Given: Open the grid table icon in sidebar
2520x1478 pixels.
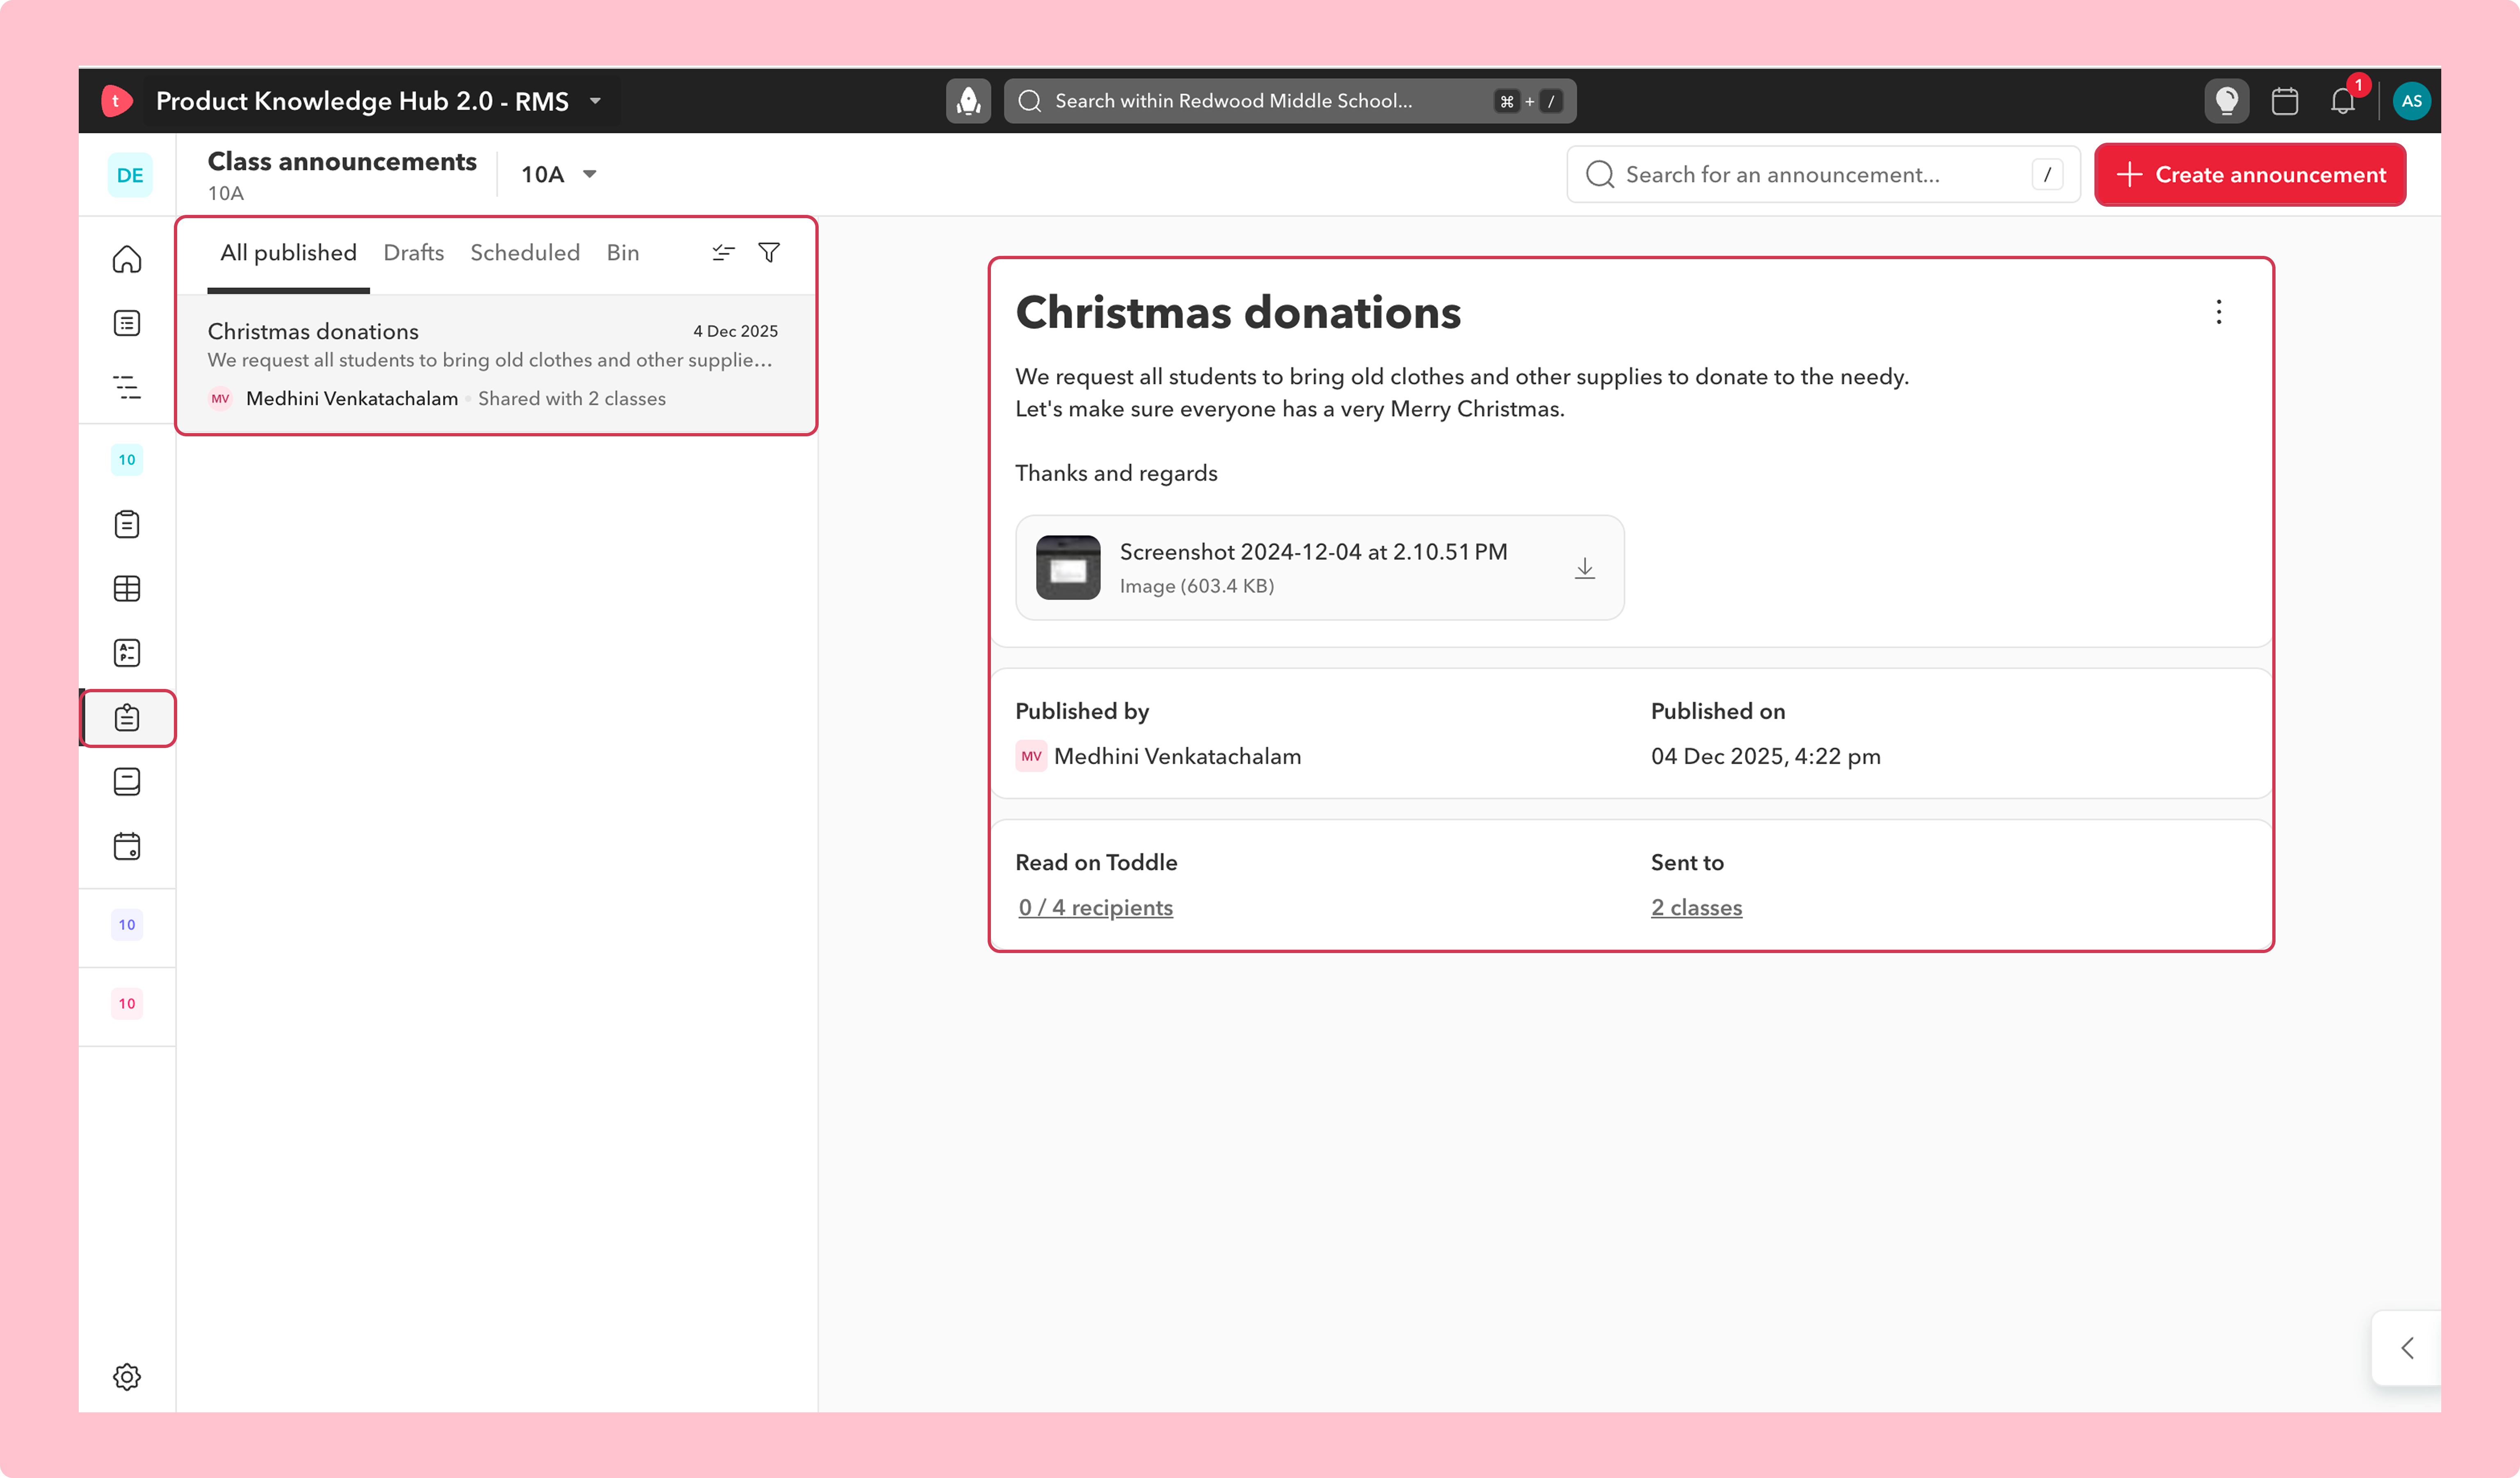Looking at the screenshot, I should (127, 589).
